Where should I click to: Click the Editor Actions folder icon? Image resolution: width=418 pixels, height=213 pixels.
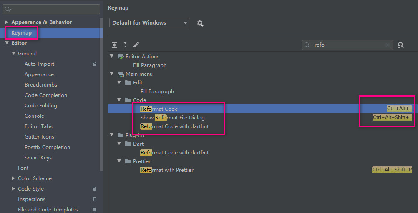(121, 57)
